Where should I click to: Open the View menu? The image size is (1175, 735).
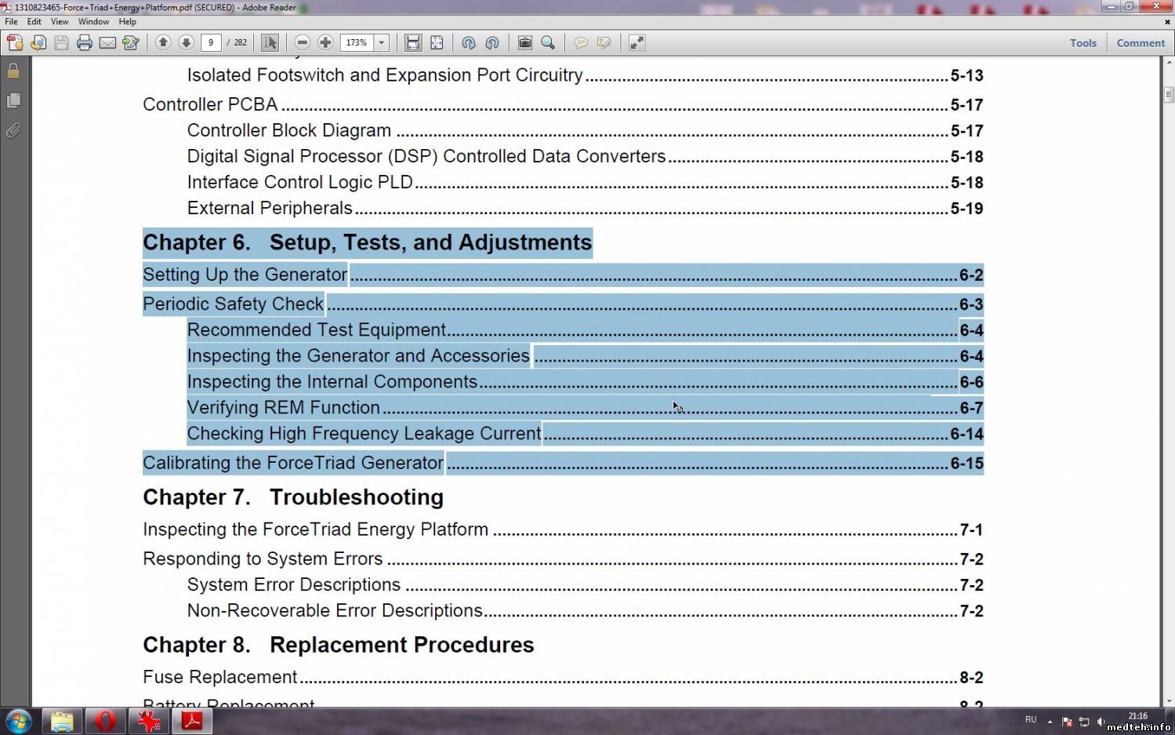click(60, 22)
